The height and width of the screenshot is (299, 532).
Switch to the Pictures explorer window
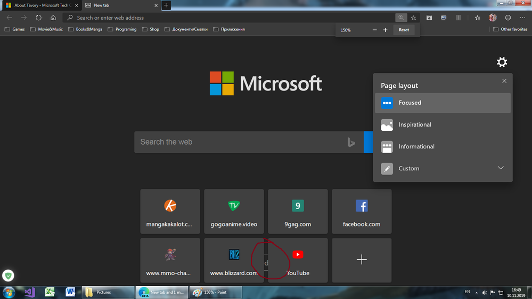(108, 292)
